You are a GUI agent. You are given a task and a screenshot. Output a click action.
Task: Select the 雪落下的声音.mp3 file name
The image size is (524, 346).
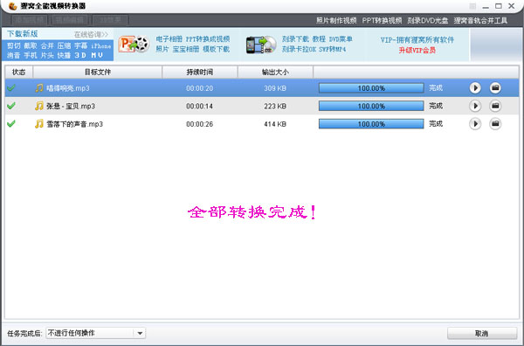coord(74,124)
